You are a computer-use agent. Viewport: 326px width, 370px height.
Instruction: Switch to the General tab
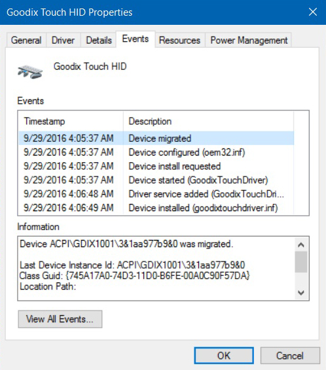click(26, 40)
